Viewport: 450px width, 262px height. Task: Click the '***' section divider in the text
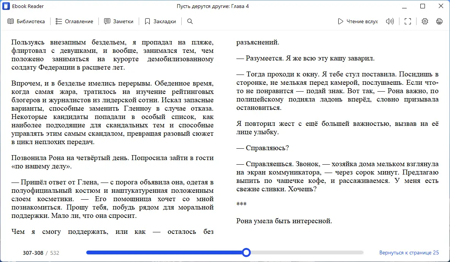(241, 203)
